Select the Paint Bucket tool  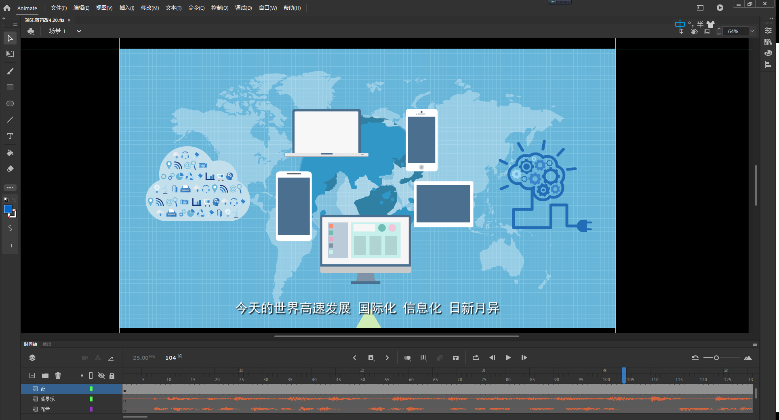(10, 153)
